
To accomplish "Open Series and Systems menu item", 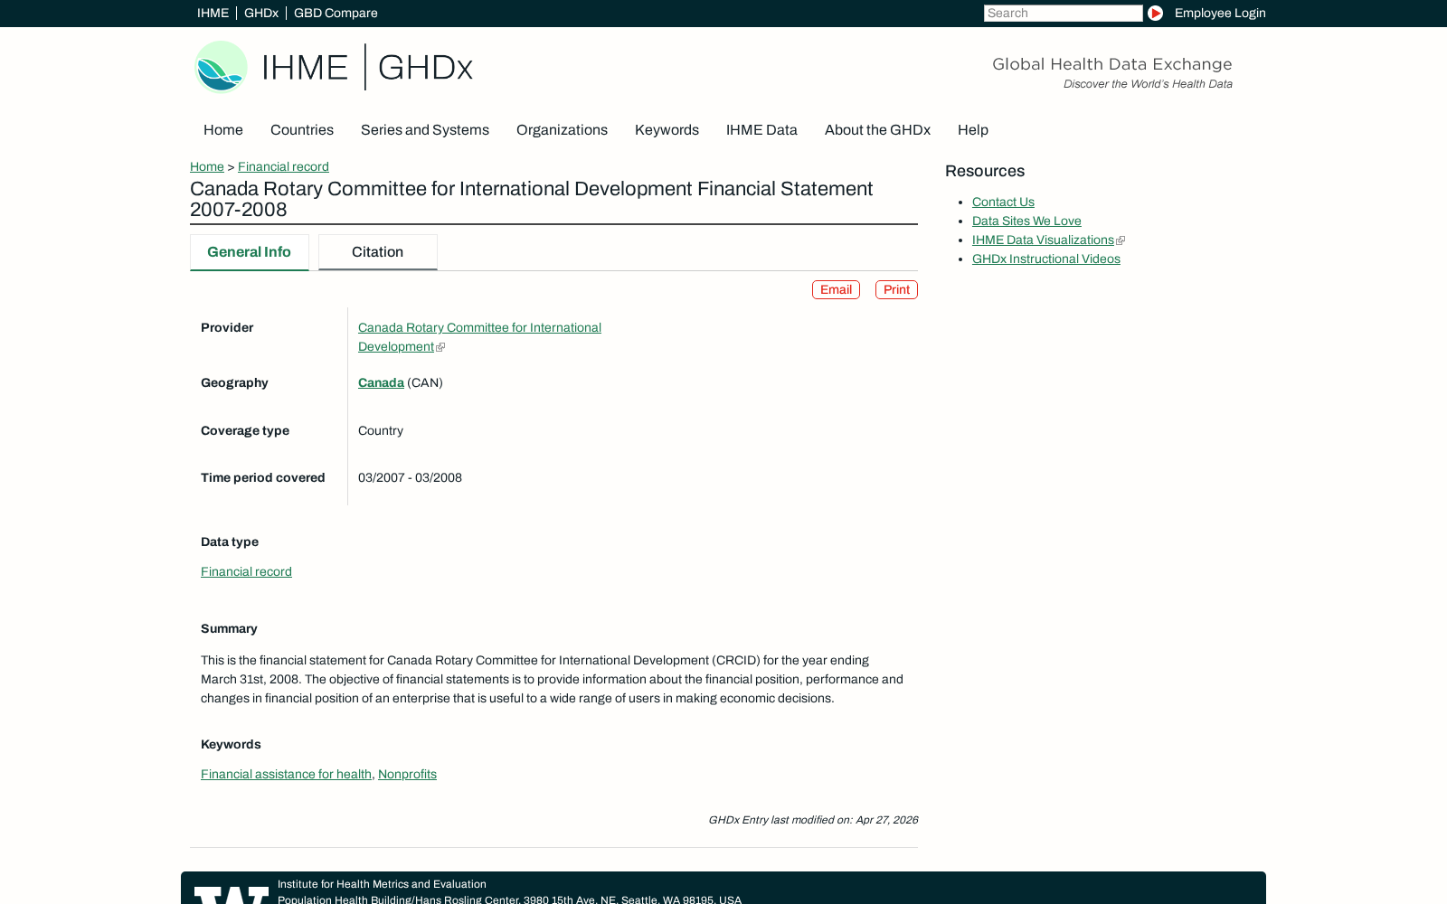I will [x=425, y=130].
